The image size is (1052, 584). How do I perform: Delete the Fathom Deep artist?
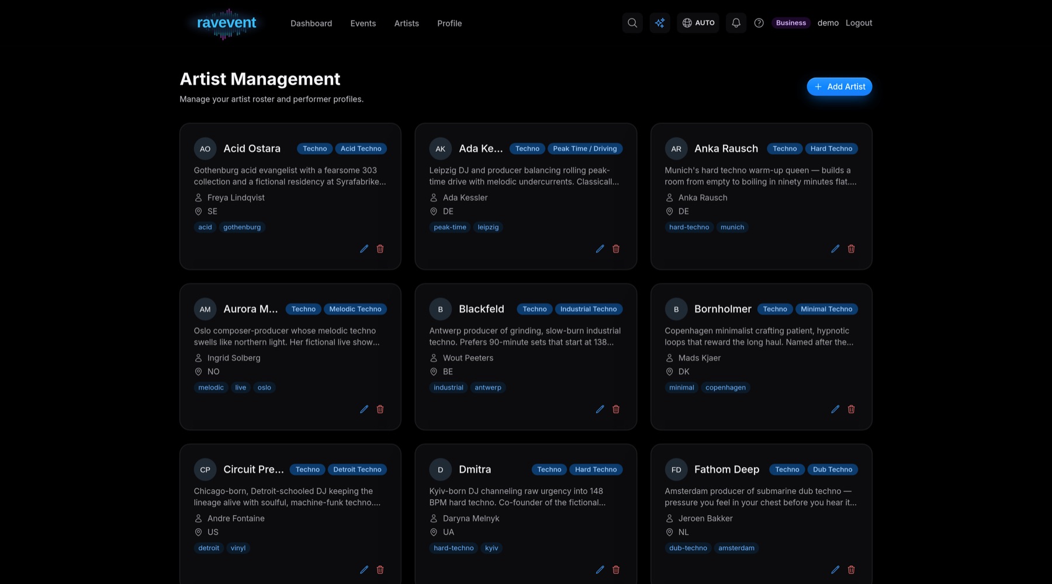852,570
